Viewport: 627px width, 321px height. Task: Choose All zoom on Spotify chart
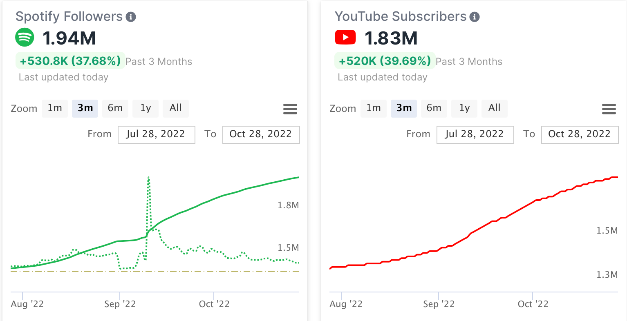point(175,108)
